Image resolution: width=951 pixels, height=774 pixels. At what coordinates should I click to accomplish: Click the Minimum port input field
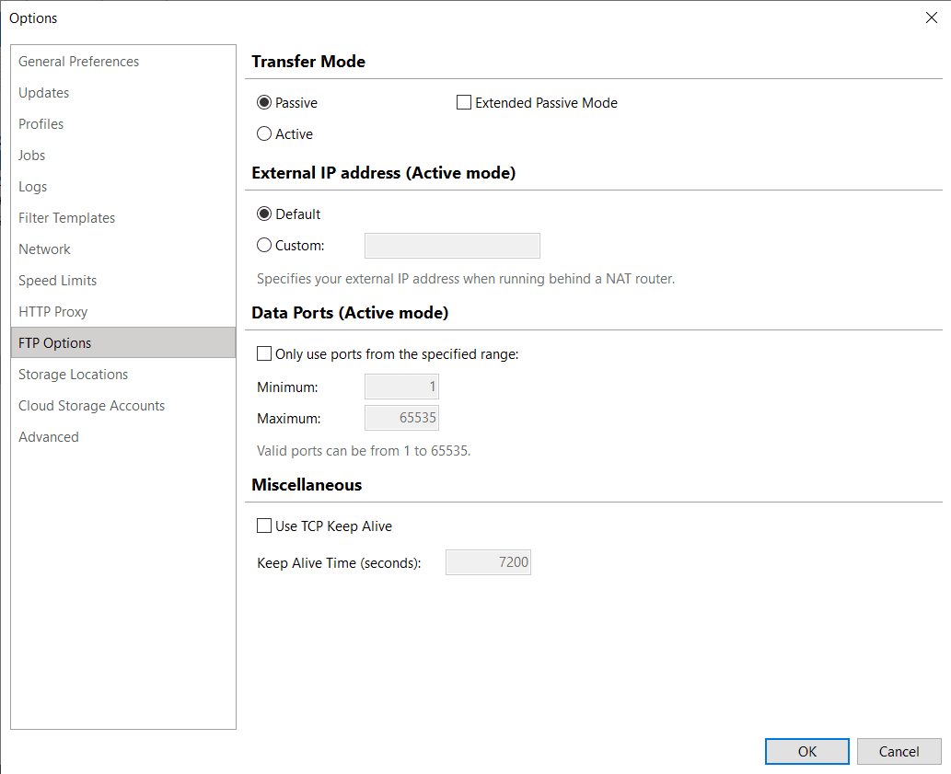point(401,387)
